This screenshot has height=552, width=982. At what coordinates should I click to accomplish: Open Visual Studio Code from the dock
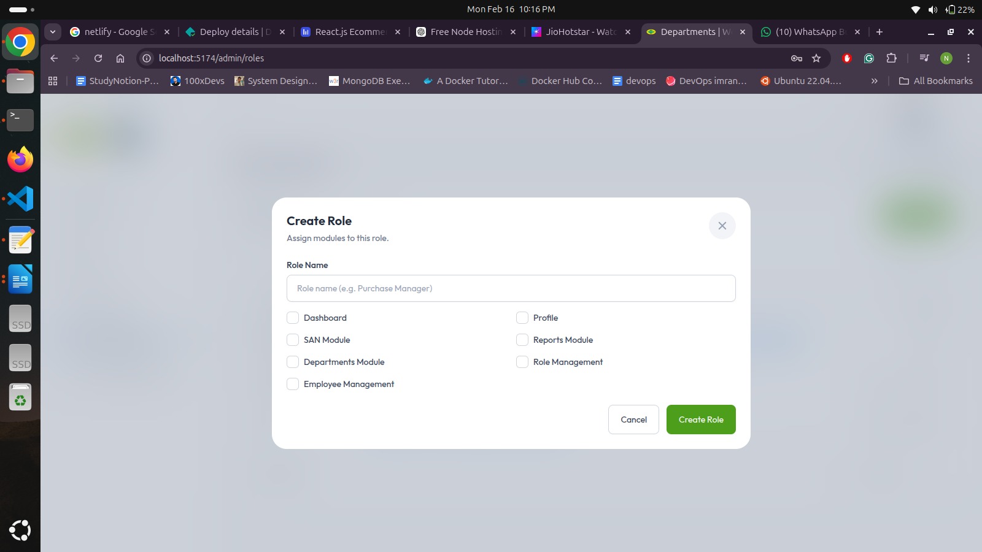20,199
